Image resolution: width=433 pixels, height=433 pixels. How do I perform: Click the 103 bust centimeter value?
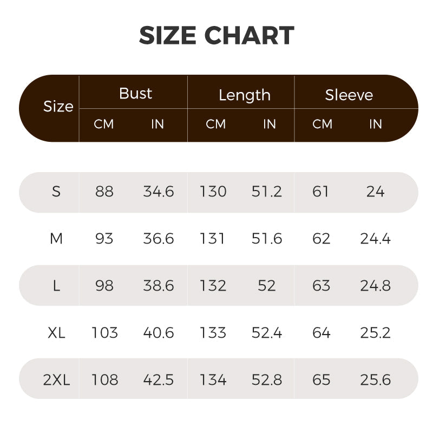[104, 333]
